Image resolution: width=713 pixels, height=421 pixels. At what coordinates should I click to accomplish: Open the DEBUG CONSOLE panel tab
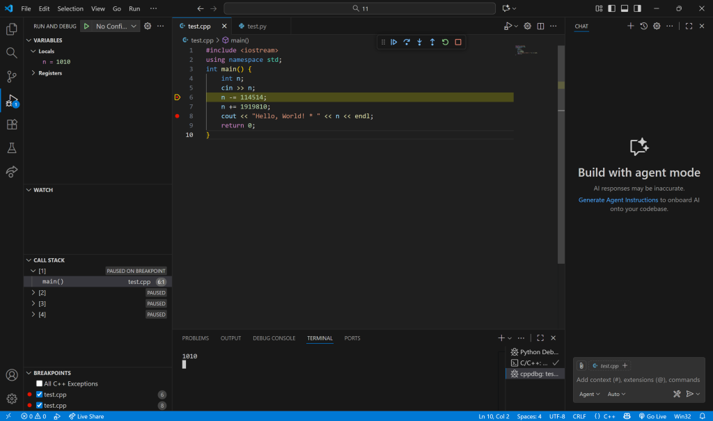coord(274,338)
